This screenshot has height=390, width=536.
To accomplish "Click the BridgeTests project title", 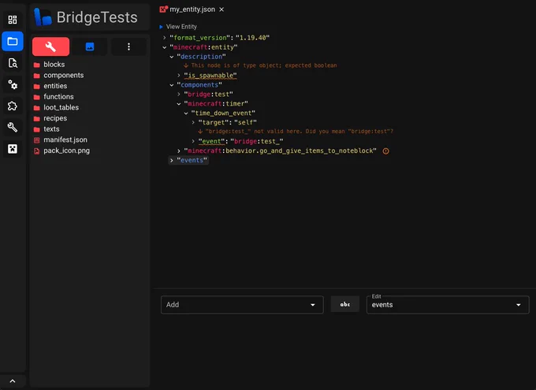I will click(x=97, y=17).
